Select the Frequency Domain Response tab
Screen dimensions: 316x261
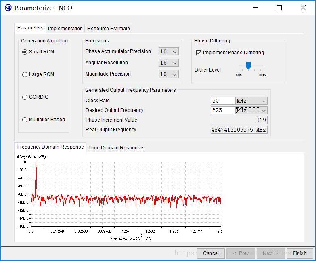click(x=50, y=147)
